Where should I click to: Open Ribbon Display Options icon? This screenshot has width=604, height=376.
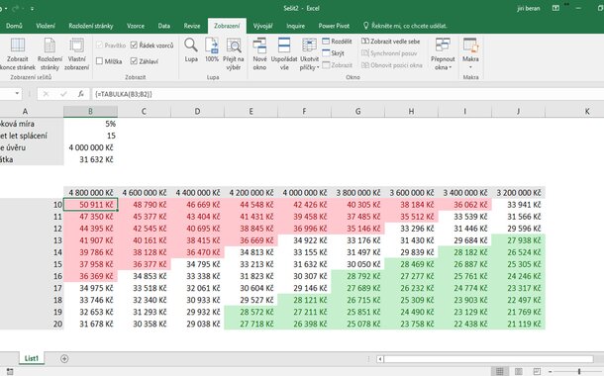[555, 8]
